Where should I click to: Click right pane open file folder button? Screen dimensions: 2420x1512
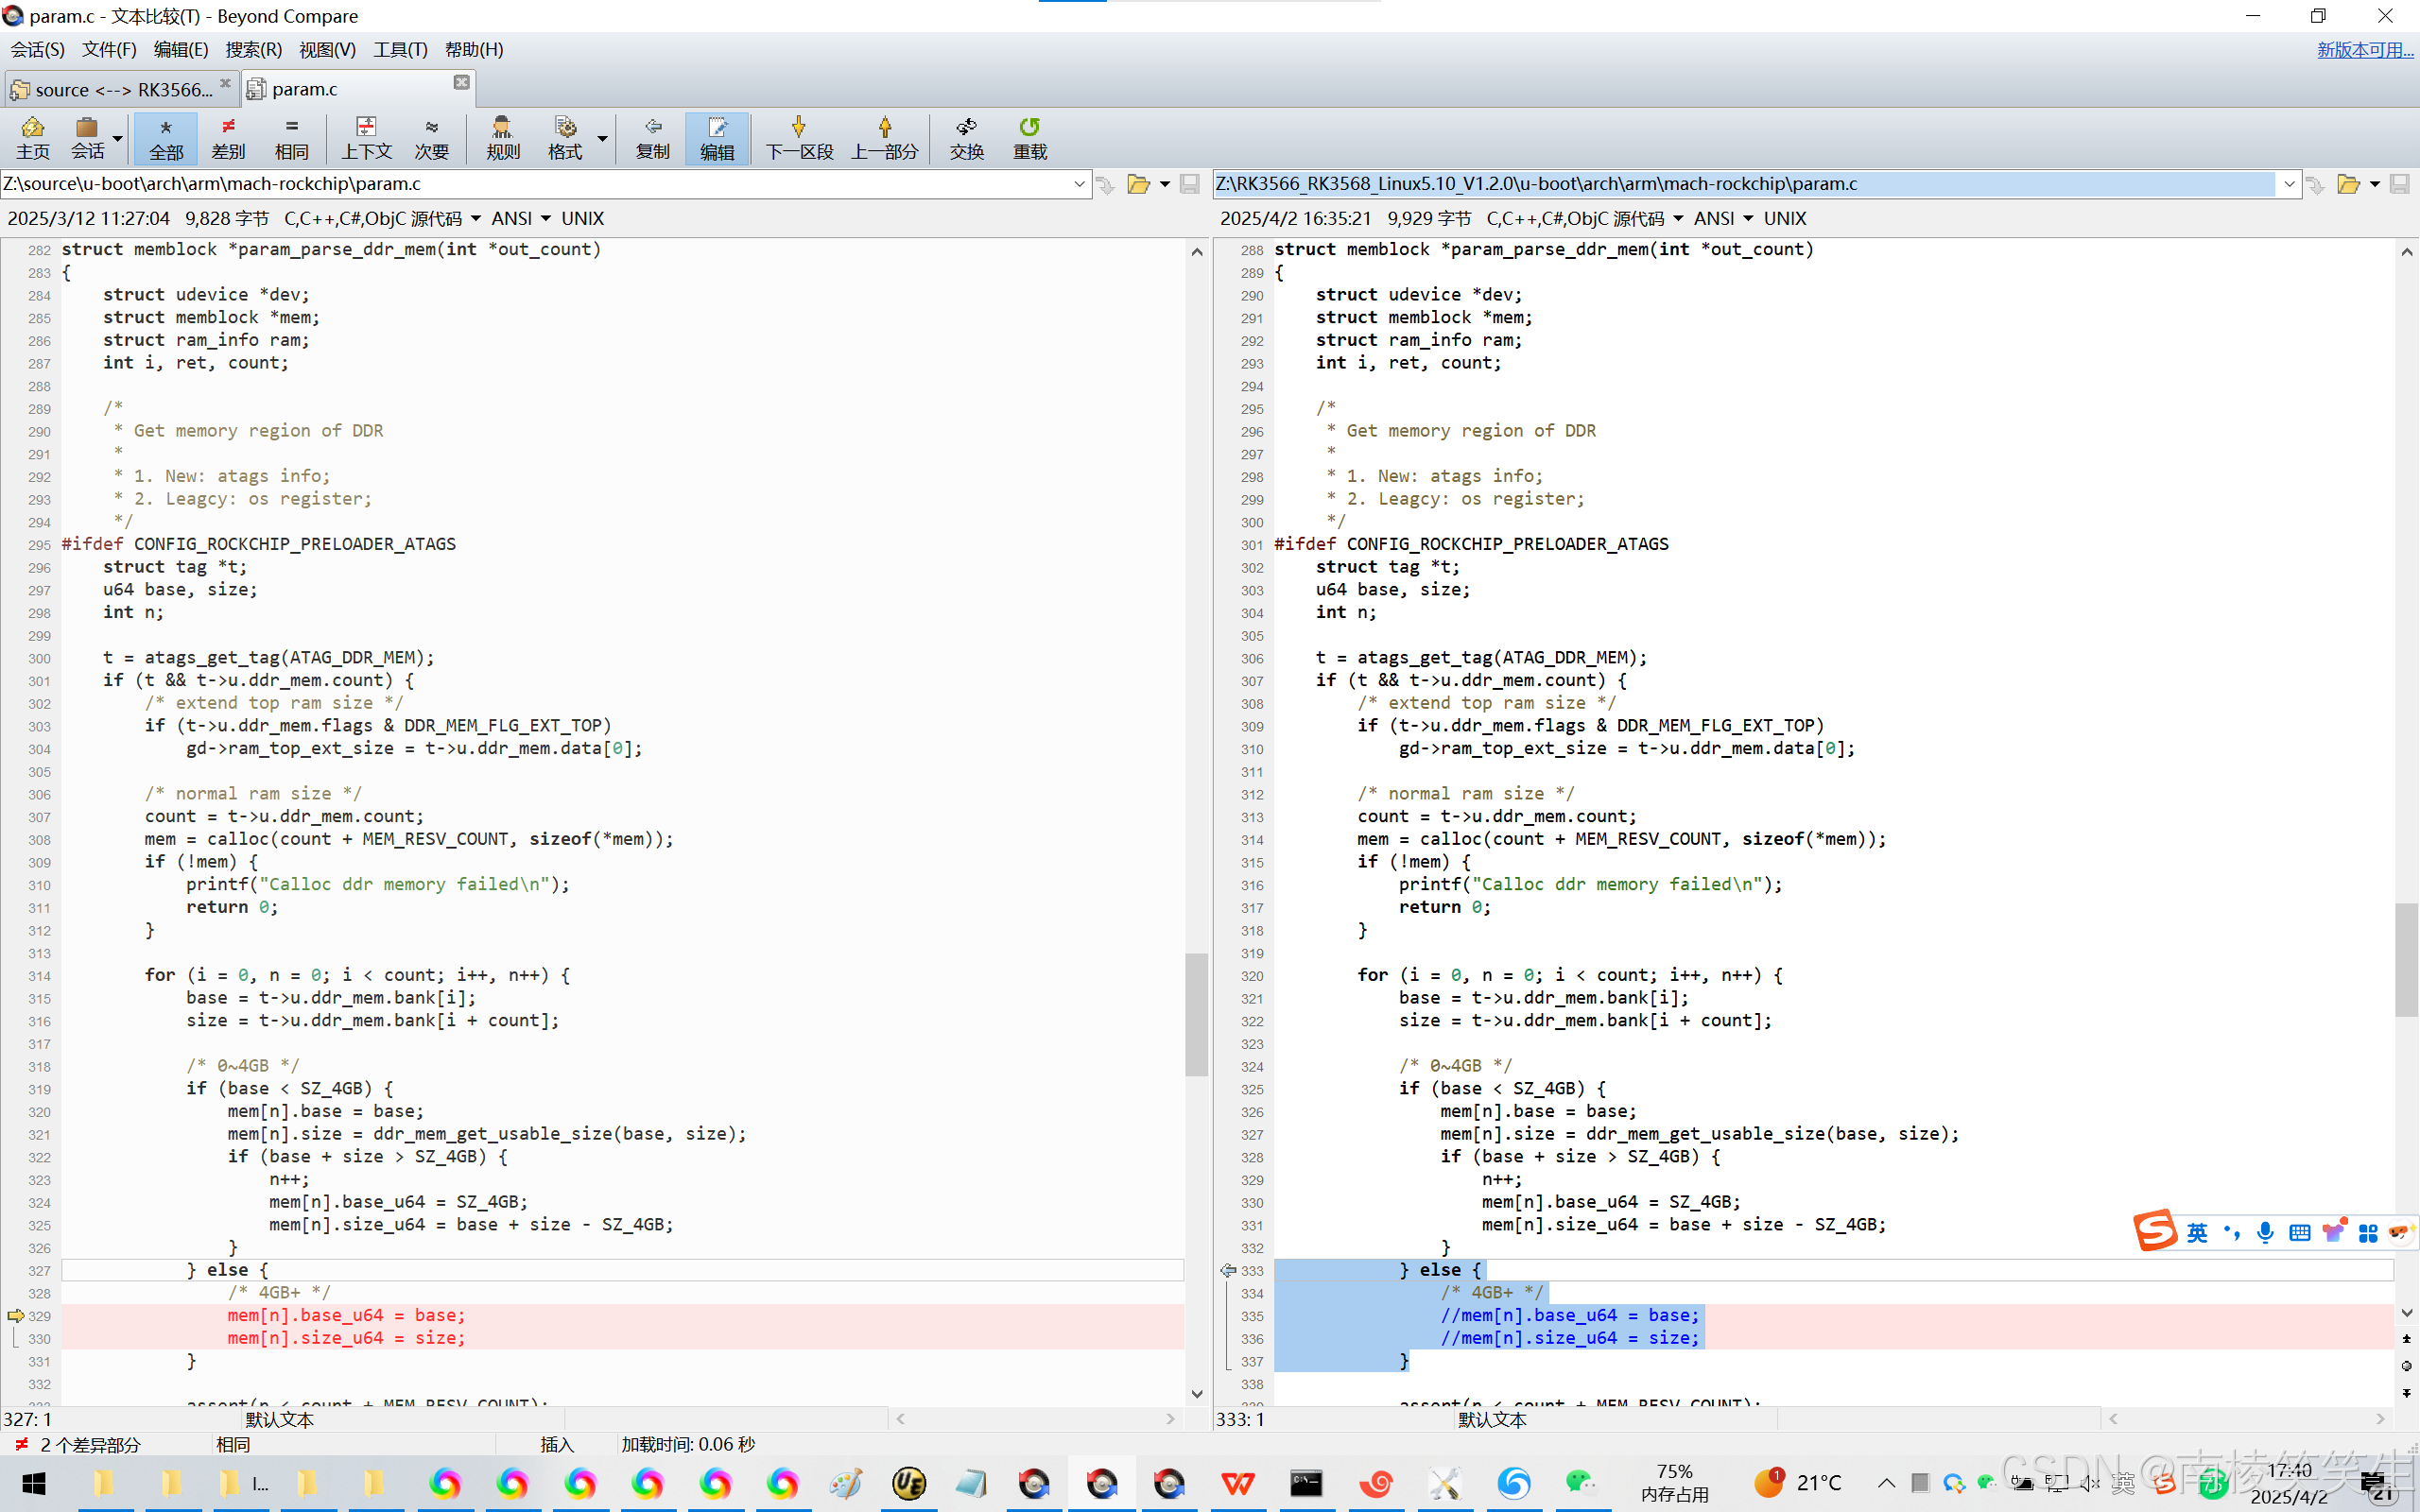point(2347,184)
